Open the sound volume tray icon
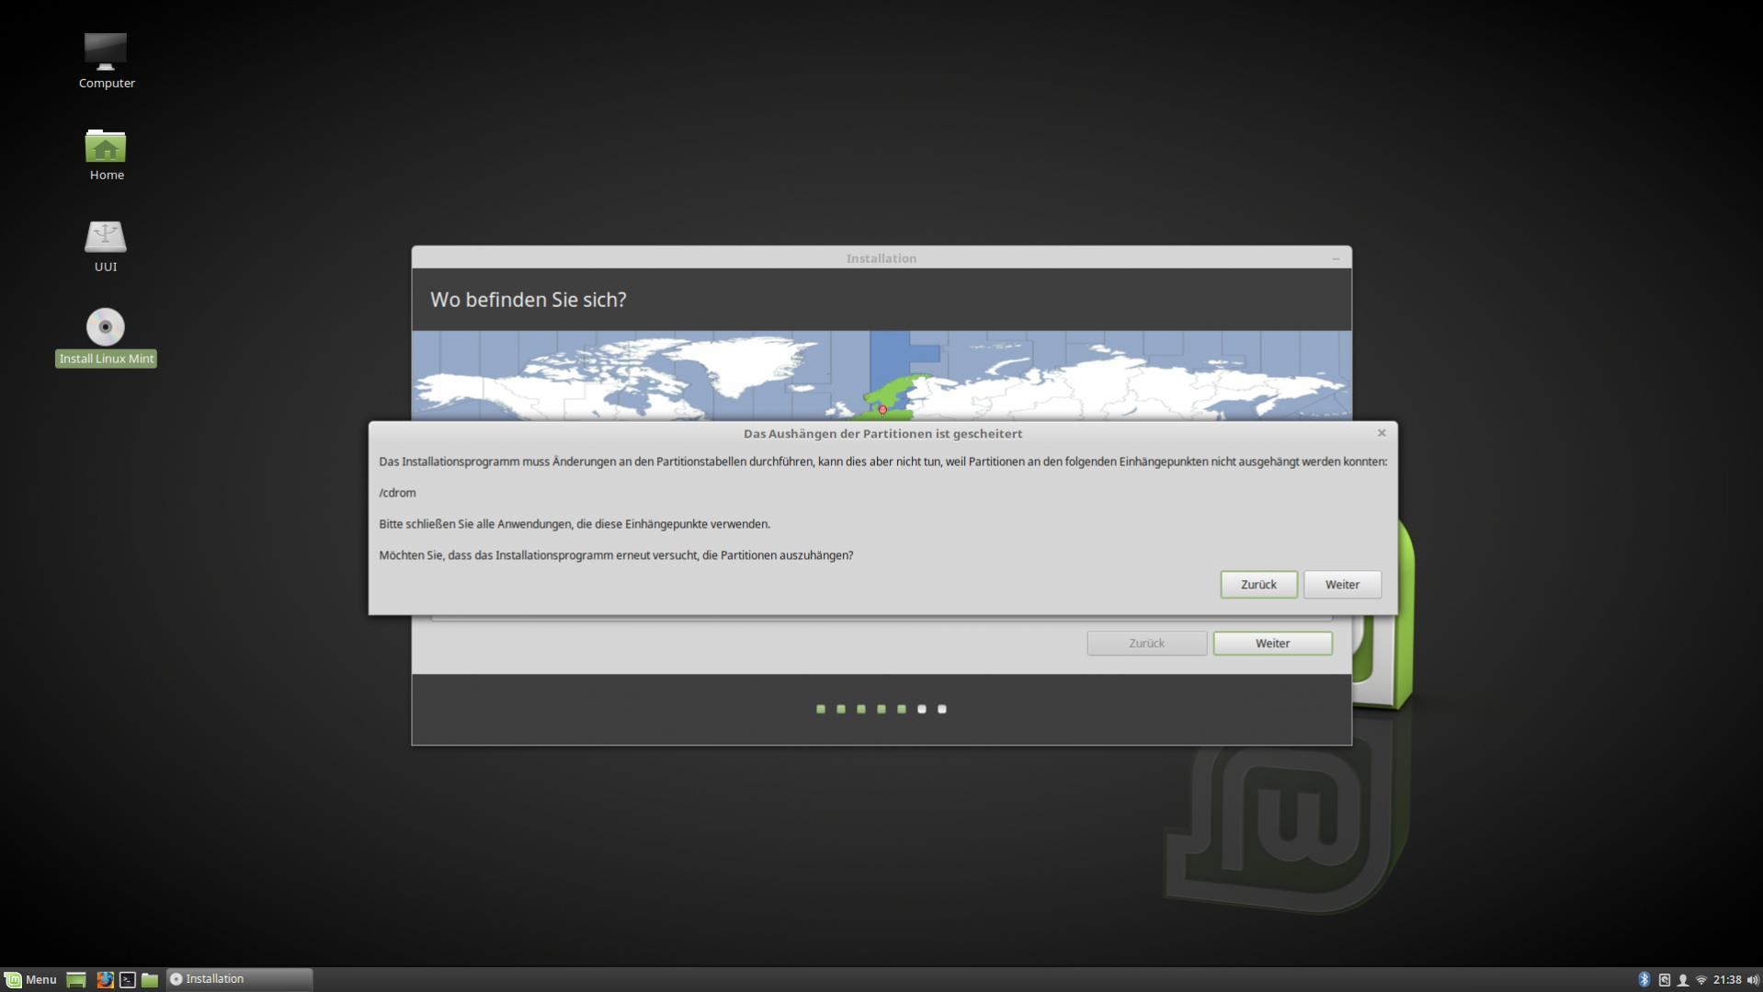 1752,979
